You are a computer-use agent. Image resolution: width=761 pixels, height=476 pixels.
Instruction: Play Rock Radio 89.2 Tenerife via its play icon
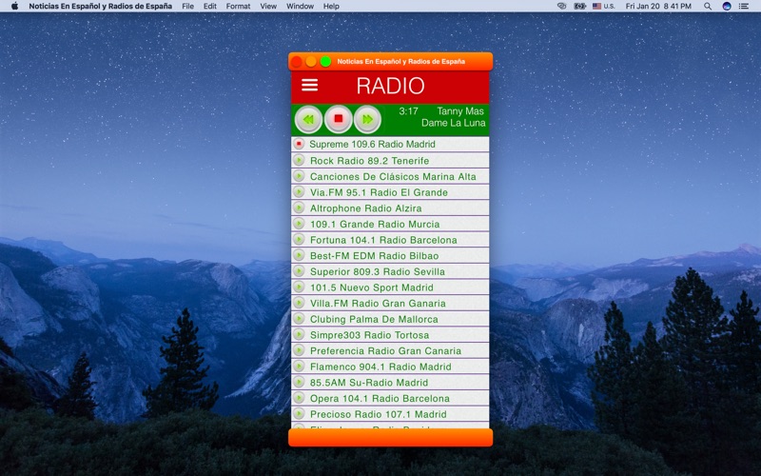299,160
